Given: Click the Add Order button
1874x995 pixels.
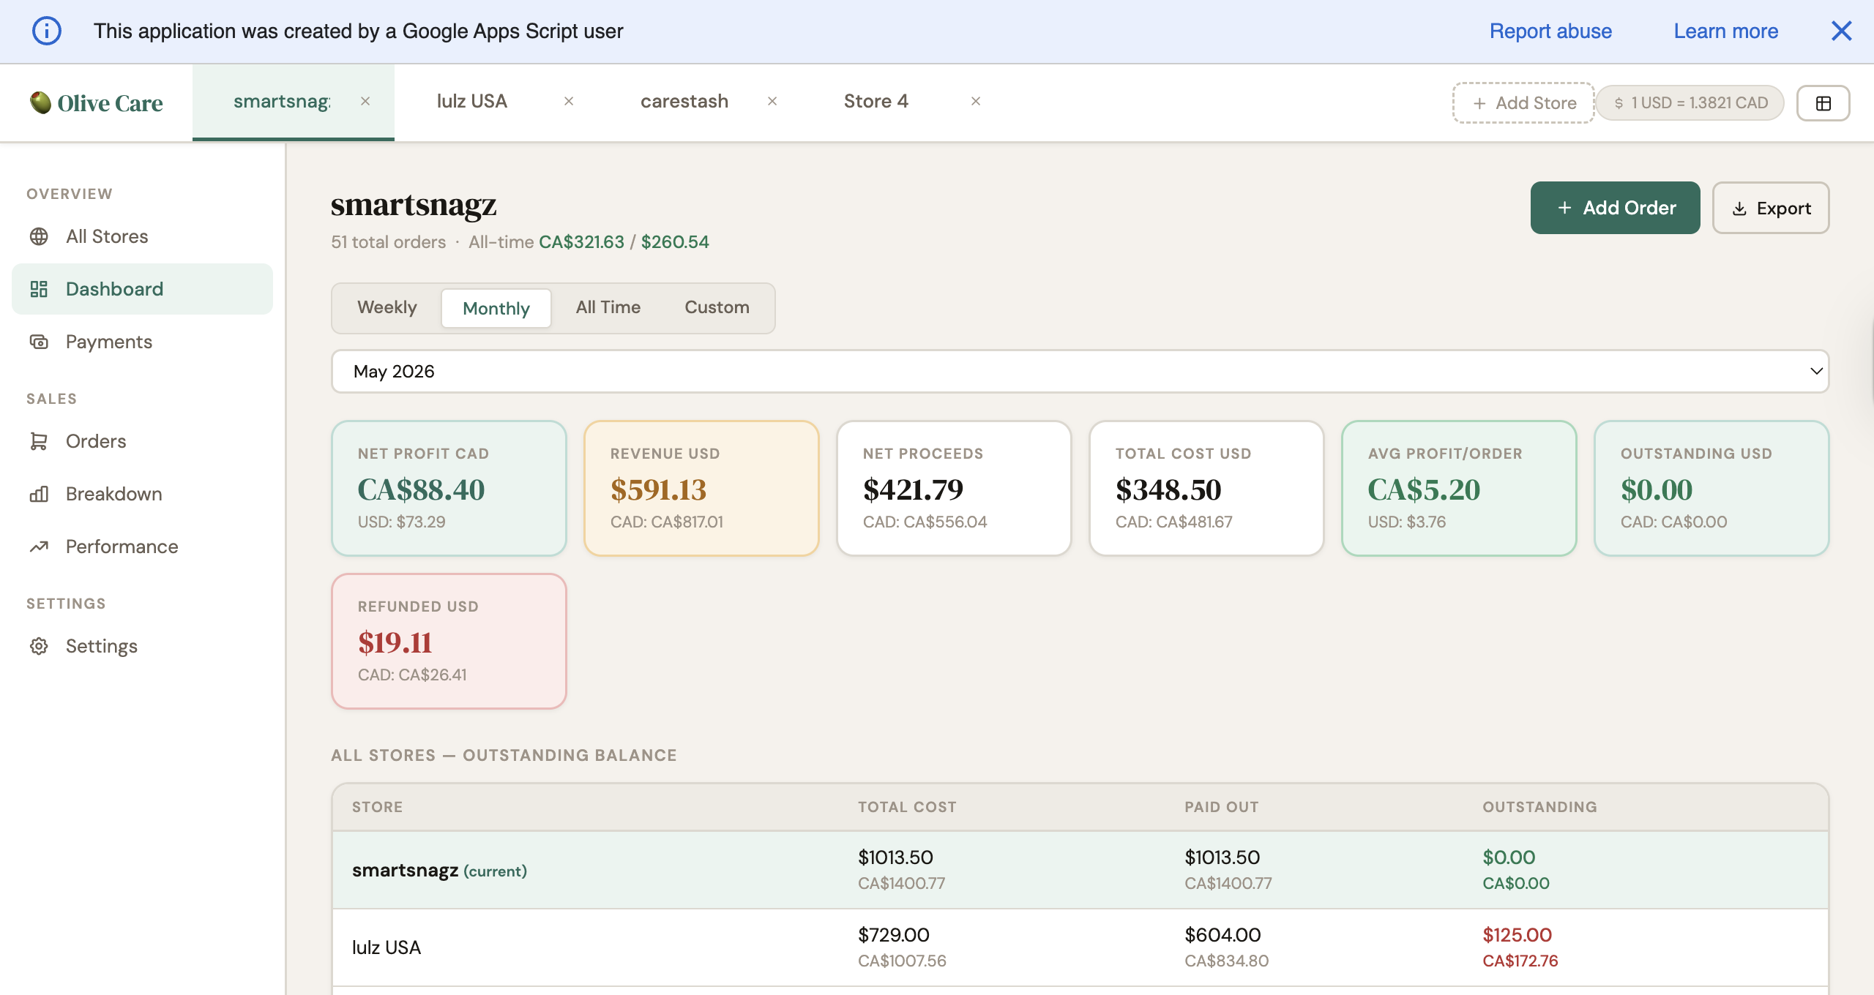Looking at the screenshot, I should tap(1615, 208).
